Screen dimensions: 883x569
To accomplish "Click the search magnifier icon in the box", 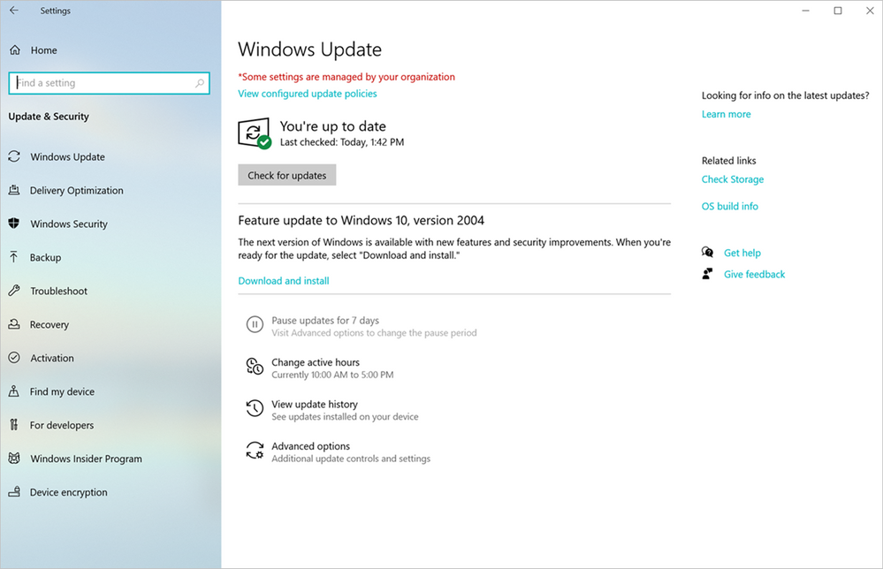I will click(x=200, y=83).
